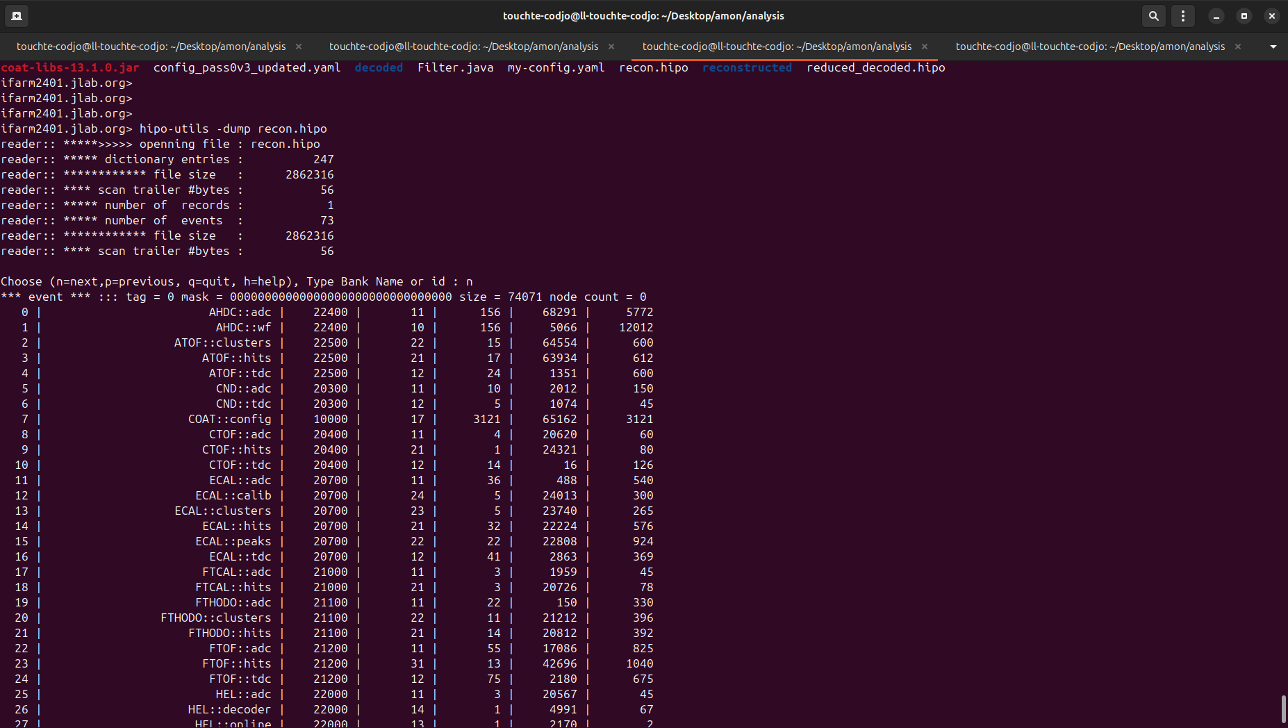Click the dictionary entries value 247
The width and height of the screenshot is (1288, 728).
click(x=324, y=159)
